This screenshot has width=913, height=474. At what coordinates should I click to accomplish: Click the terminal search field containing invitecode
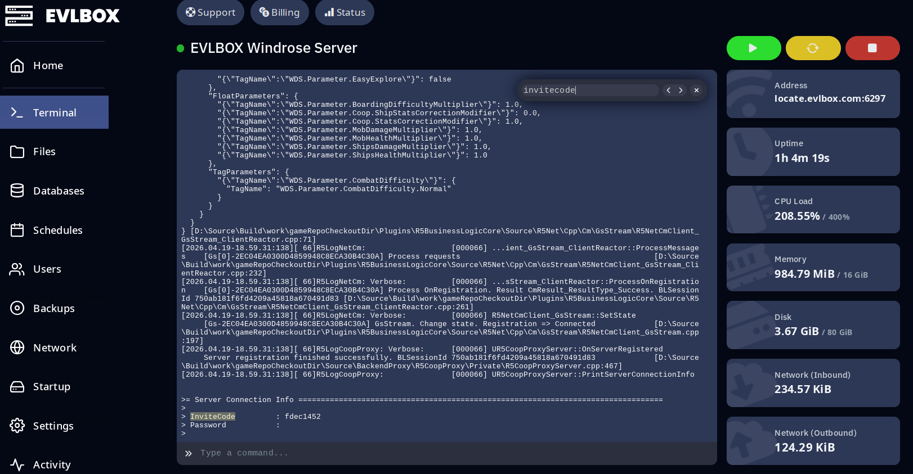click(x=590, y=90)
